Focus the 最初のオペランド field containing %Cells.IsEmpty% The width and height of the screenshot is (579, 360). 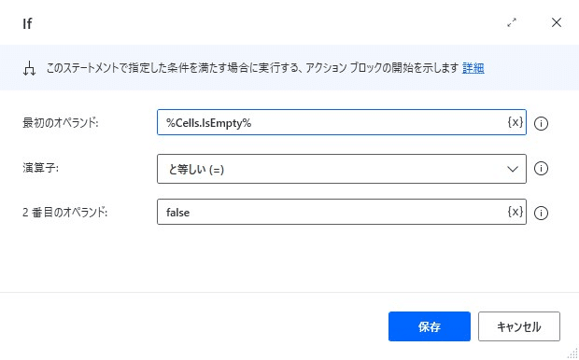[342, 122]
